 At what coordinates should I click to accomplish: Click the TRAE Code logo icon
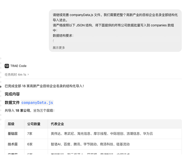pos(7,66)
